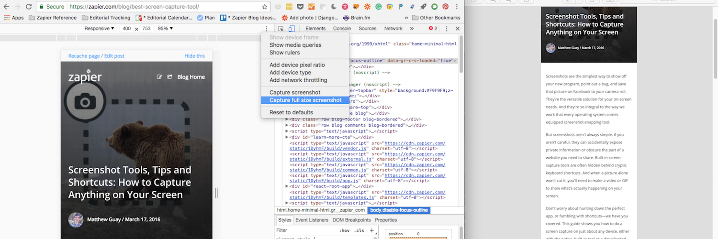Open the orange Zapier extension icon

367,7
